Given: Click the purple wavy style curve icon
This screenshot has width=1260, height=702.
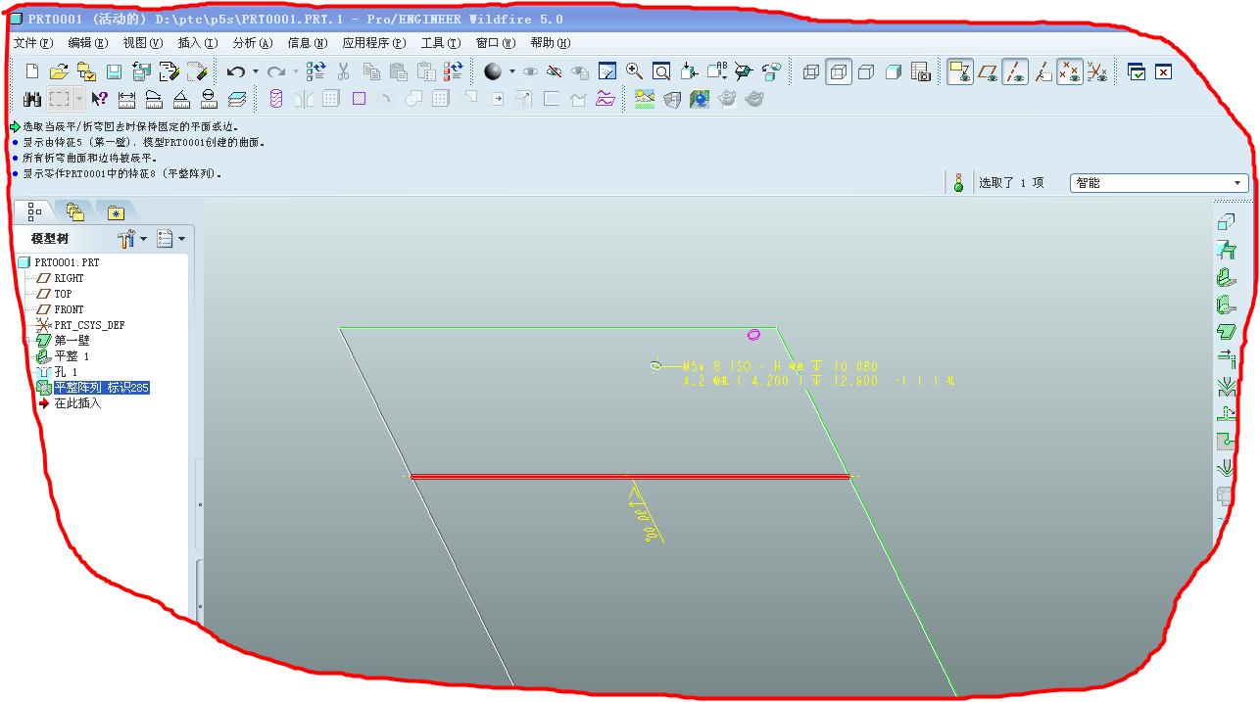Looking at the screenshot, I should click(x=606, y=99).
